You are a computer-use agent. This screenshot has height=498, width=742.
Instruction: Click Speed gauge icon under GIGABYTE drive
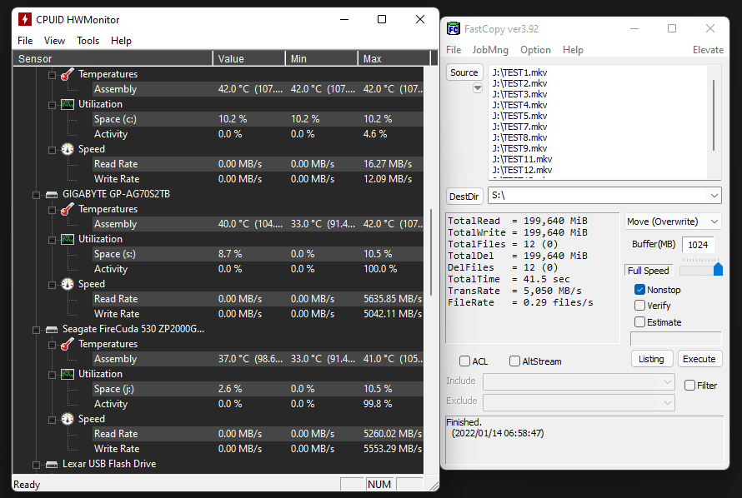68,284
